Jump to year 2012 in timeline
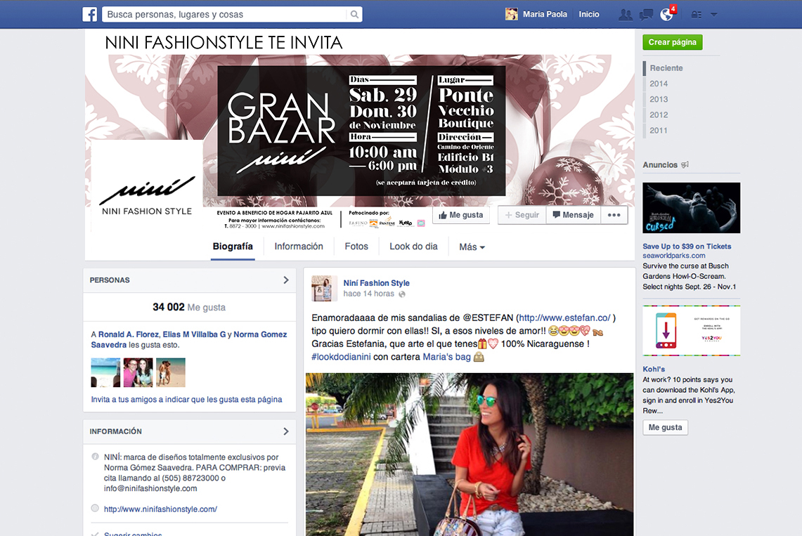 659,115
